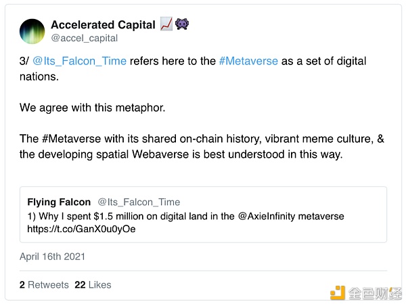Viewport: 406px width, 304px height.
Task: Click the Accelerated Capital profile avatar
Action: pos(32,31)
